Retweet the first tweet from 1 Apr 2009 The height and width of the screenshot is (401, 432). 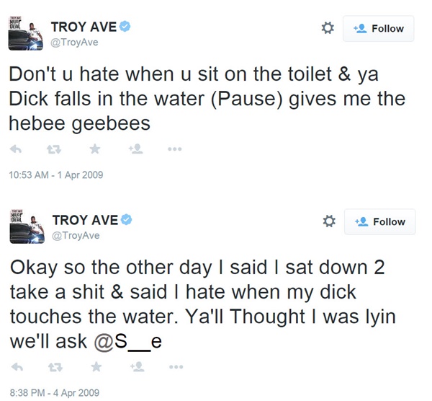52,150
